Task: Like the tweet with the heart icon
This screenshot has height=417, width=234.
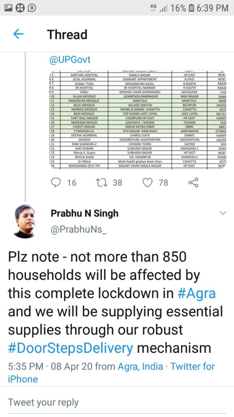Action: 147,182
